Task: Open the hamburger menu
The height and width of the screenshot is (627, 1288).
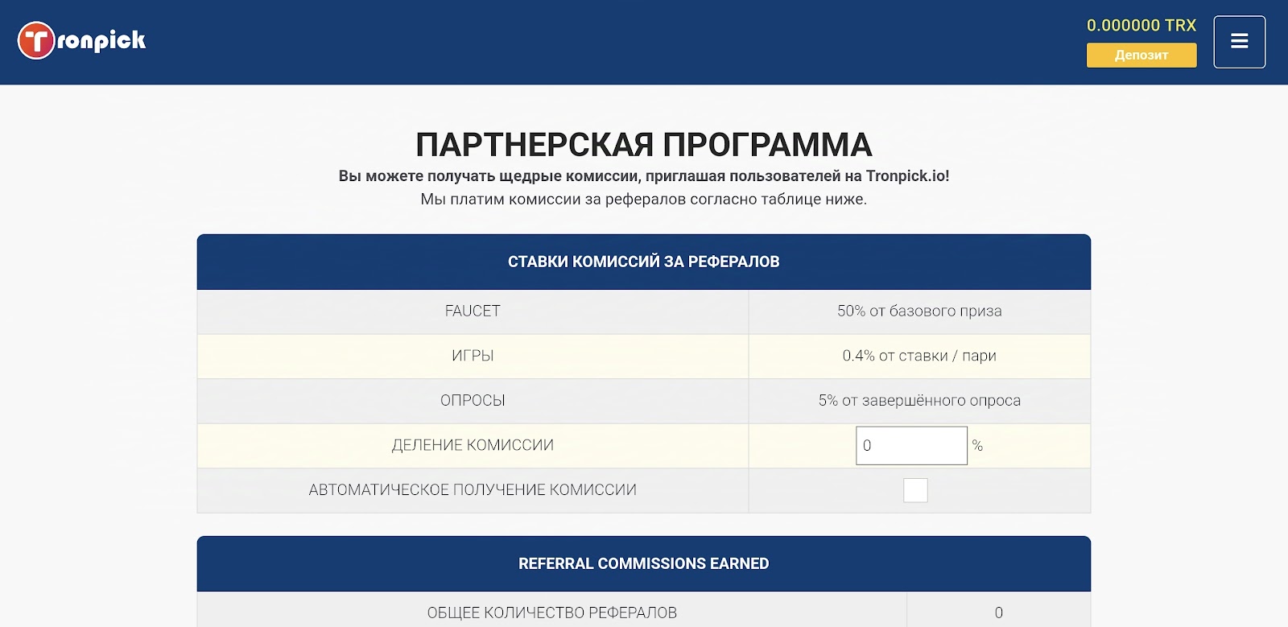Action: pos(1239,42)
